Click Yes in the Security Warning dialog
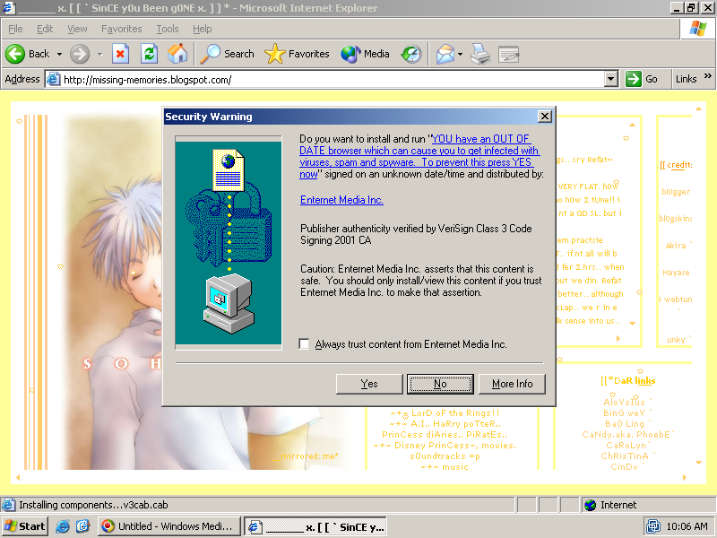 369,384
